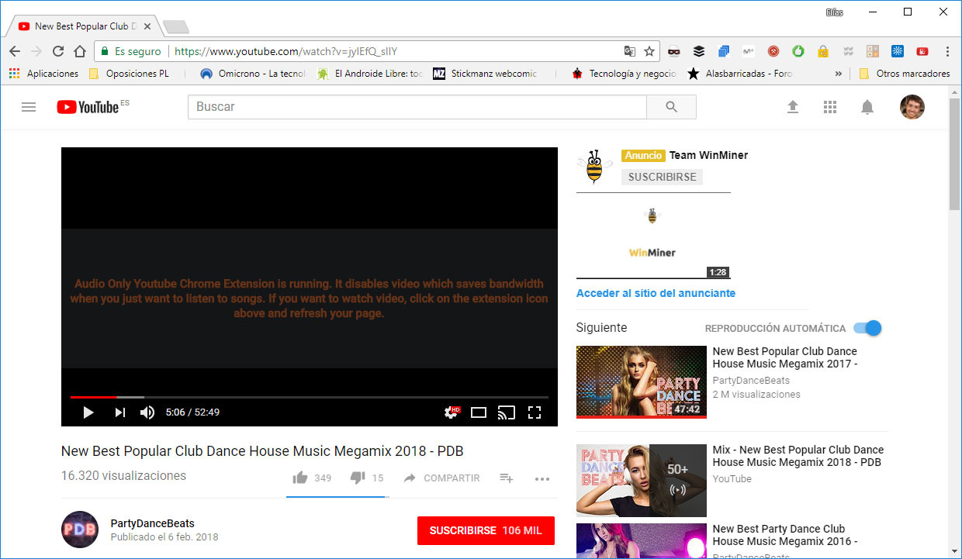Viewport: 962px width, 559px height.
Task: Click the video upload icon
Action: click(x=793, y=107)
